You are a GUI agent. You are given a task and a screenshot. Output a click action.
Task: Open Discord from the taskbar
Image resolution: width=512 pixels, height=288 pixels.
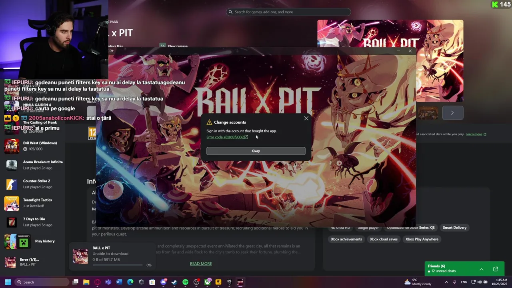tap(163, 282)
